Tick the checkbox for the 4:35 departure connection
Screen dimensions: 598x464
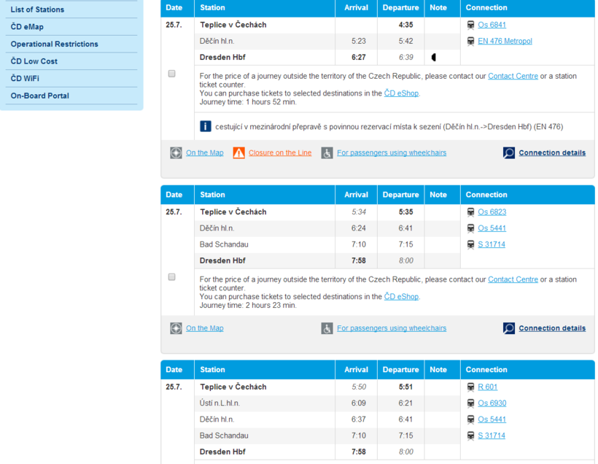171,74
